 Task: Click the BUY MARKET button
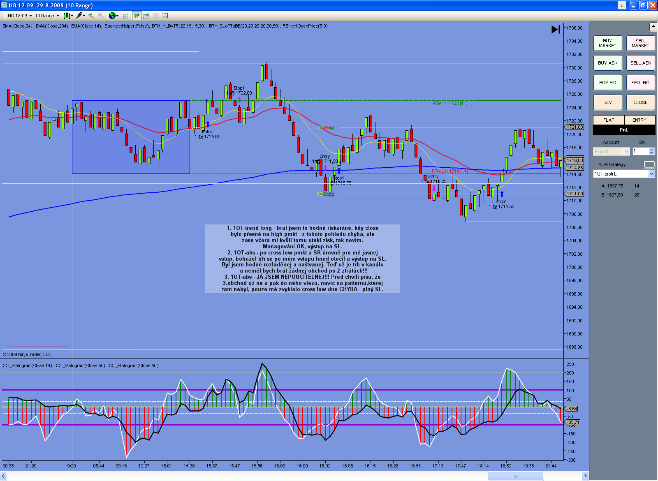pos(607,43)
